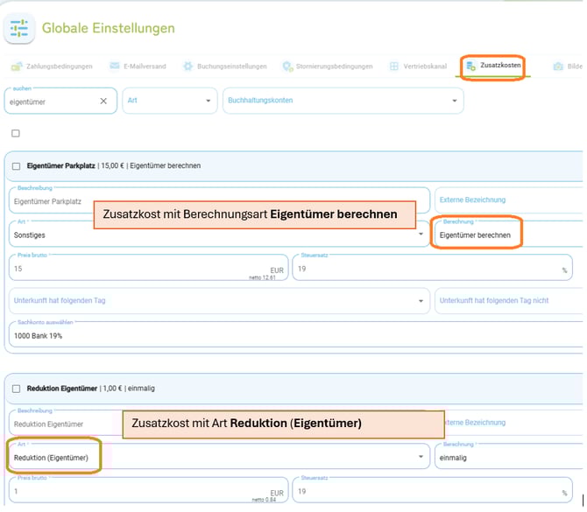Click the Zusatzkosten tab icon

[471, 67]
